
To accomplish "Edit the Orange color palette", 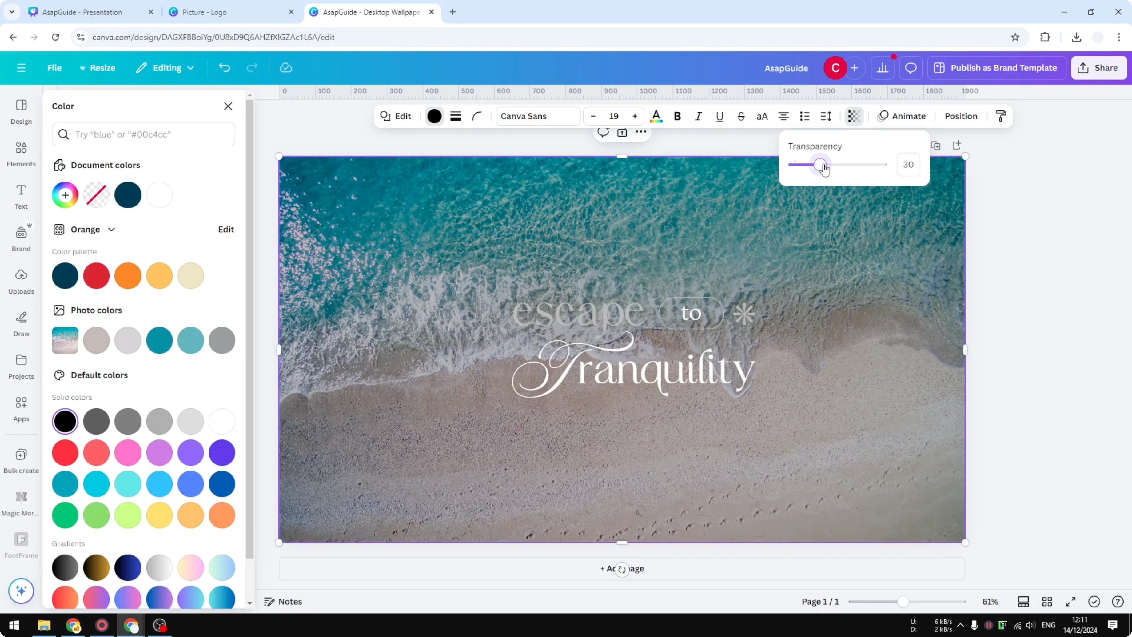I will pos(225,229).
